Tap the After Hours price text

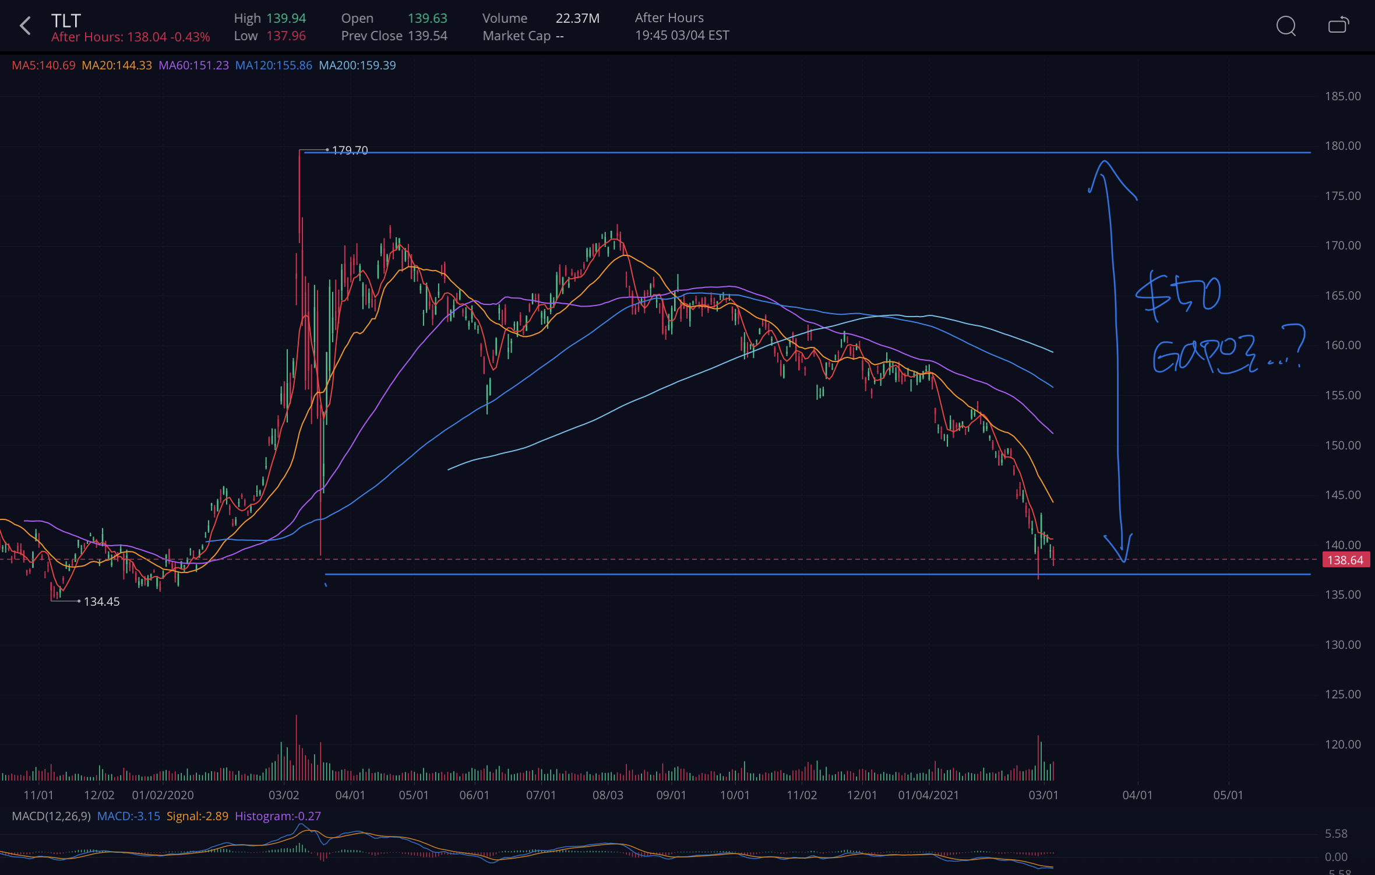(131, 37)
